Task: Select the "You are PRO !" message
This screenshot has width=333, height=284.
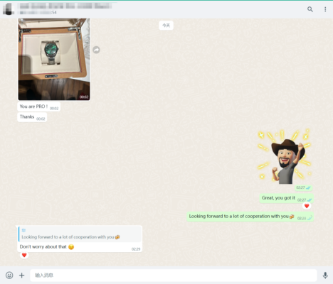Action: click(39, 106)
